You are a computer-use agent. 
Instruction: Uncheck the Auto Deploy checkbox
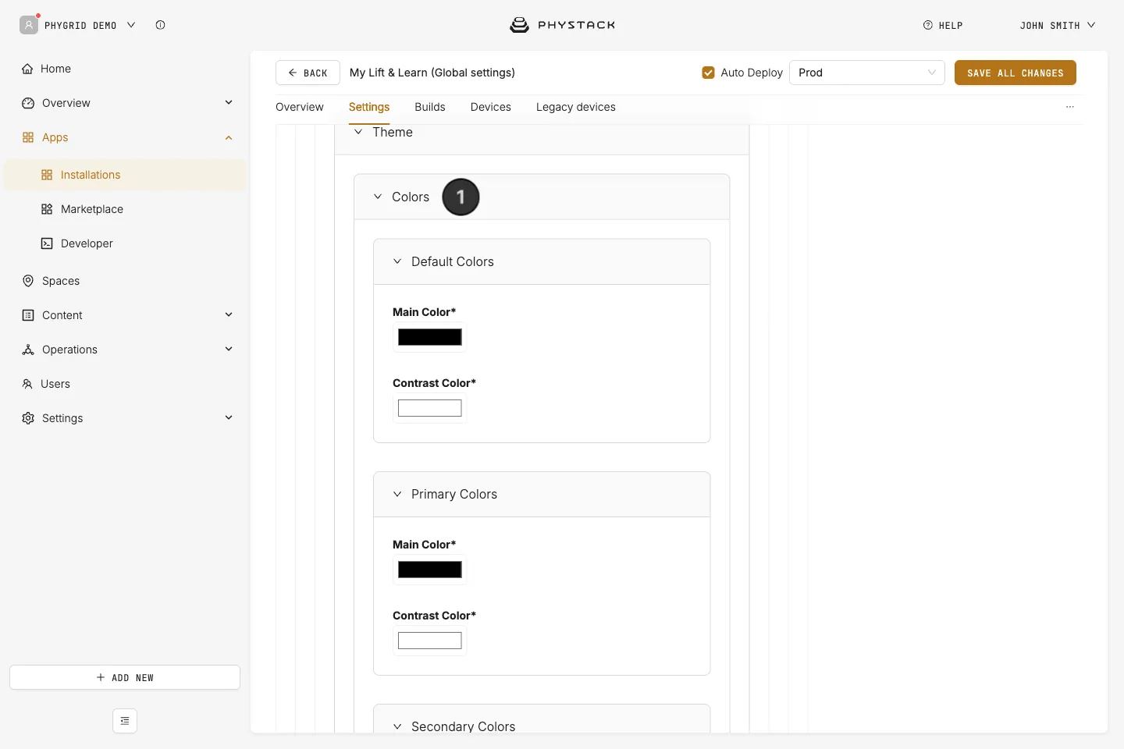point(709,73)
